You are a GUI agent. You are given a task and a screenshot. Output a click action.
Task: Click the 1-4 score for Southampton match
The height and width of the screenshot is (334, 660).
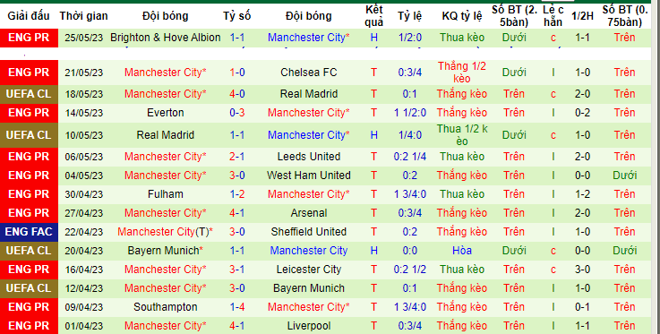tap(237, 307)
